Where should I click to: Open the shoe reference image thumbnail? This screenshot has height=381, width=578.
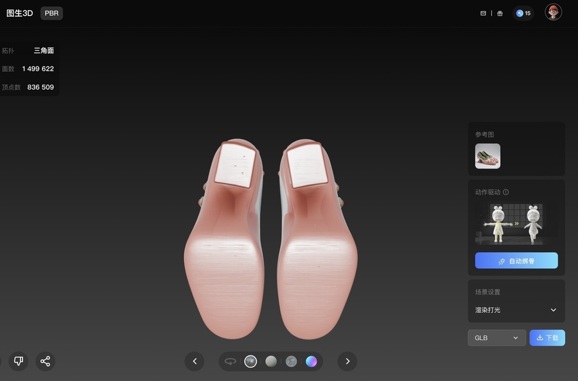487,156
